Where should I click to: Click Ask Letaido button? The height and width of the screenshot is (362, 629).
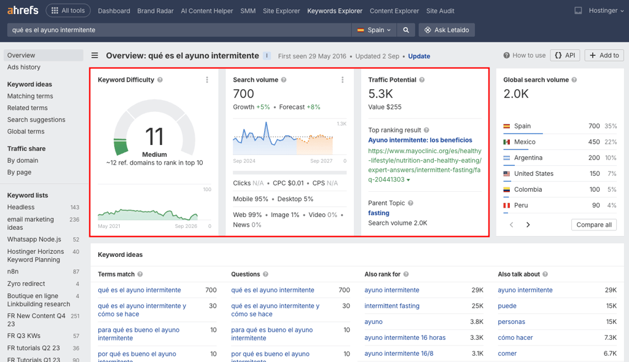click(447, 30)
